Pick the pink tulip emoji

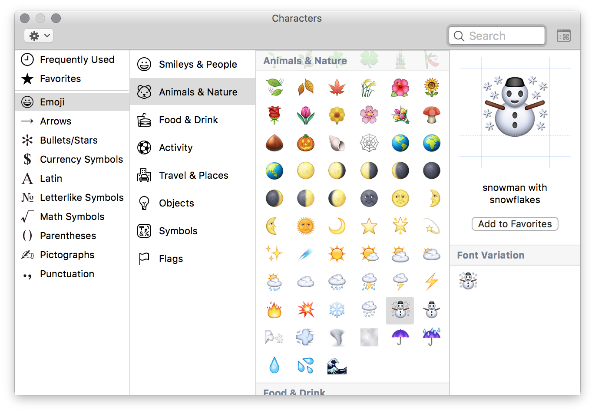(x=306, y=115)
